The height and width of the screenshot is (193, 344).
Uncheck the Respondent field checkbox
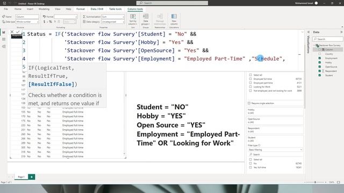[x=320, y=71]
